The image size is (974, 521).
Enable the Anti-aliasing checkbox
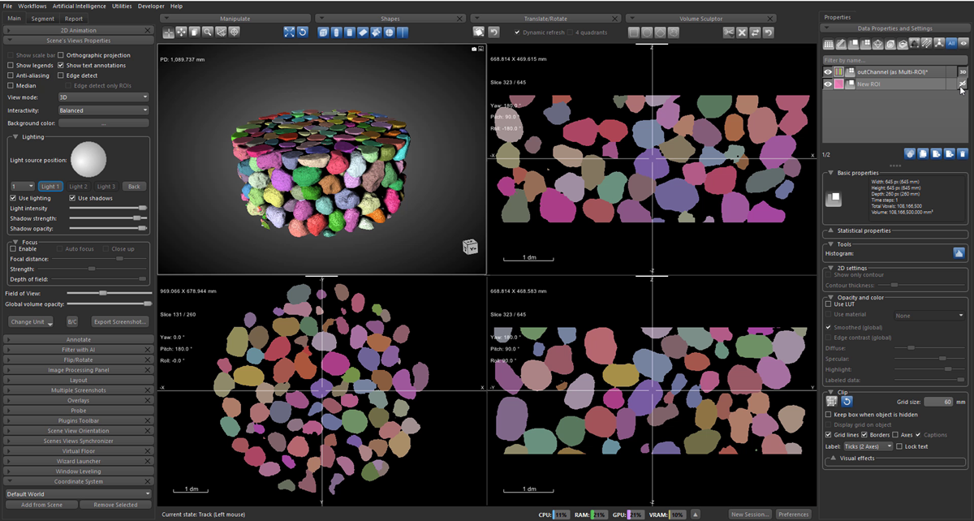tap(10, 75)
